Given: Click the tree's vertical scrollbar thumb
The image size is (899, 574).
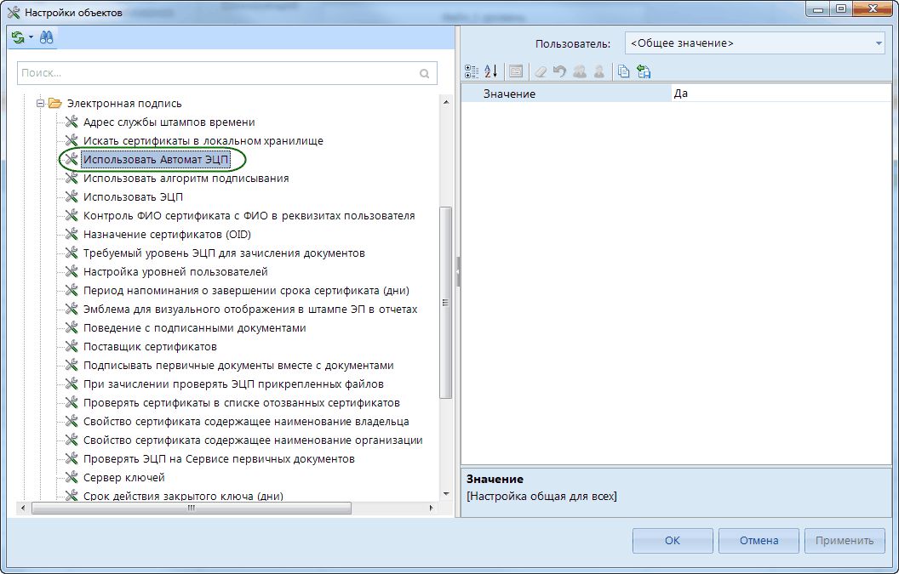Looking at the screenshot, I should tap(444, 302).
